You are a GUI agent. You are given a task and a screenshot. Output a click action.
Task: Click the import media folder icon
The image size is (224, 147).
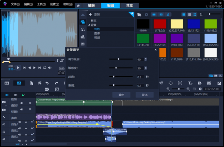pos(139,14)
